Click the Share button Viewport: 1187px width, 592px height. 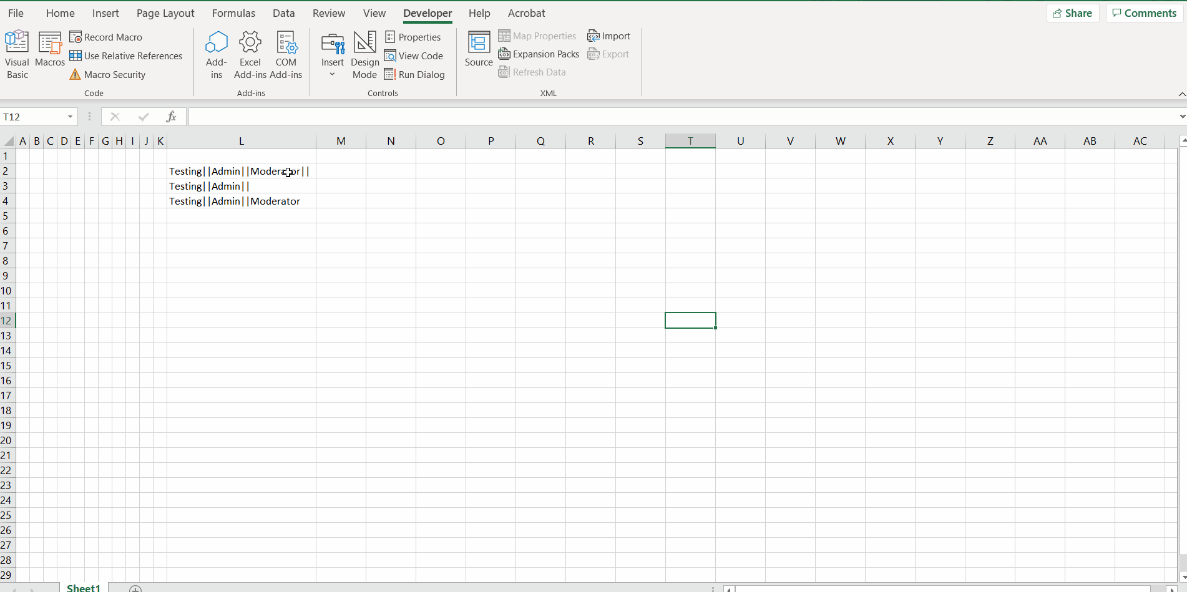(1072, 12)
